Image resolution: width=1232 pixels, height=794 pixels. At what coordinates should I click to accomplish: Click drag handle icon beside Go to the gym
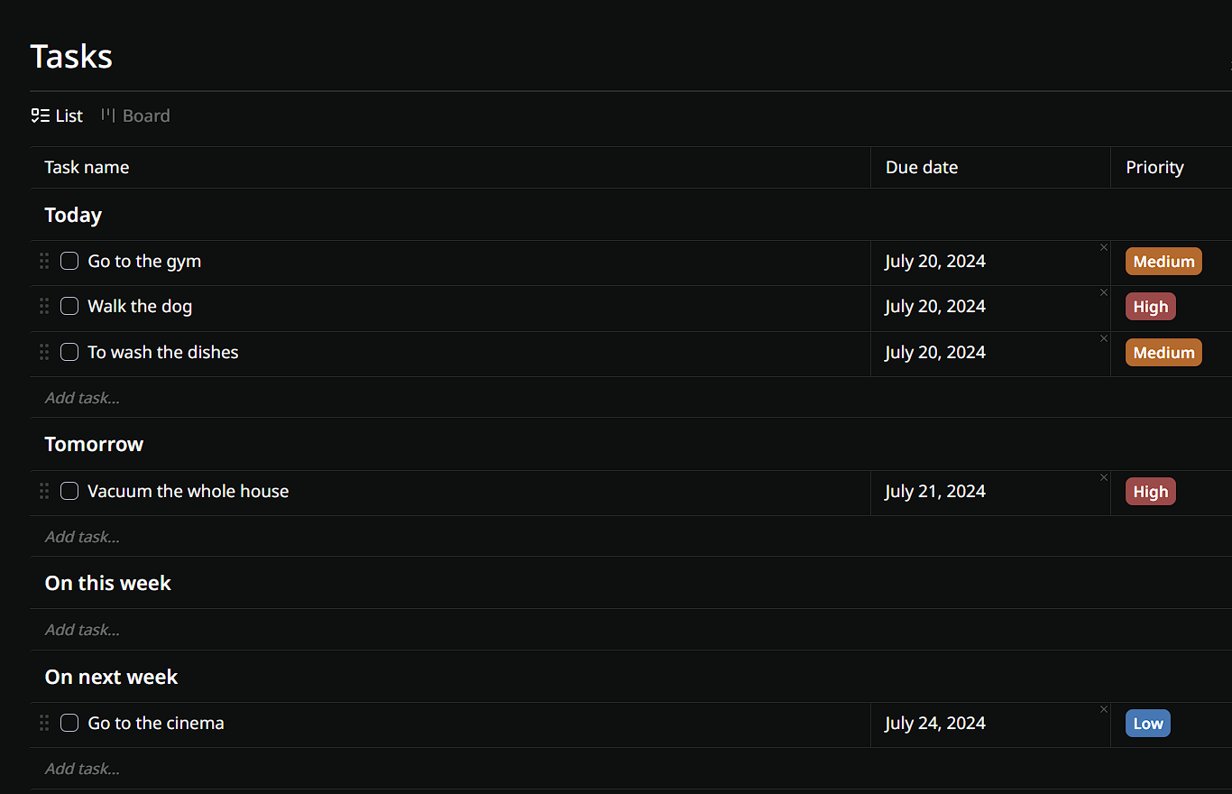[44, 262]
